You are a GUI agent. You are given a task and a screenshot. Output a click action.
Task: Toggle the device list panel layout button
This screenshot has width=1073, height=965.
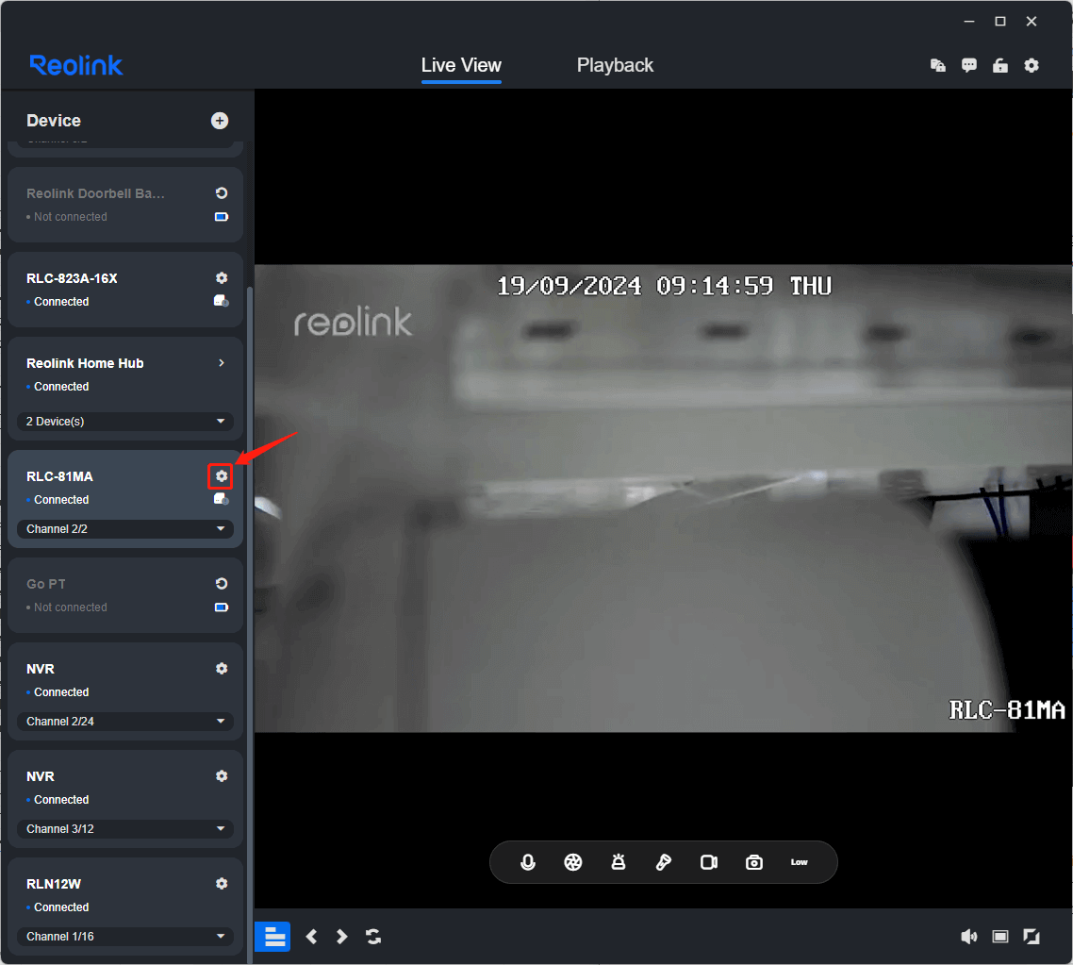(x=272, y=937)
